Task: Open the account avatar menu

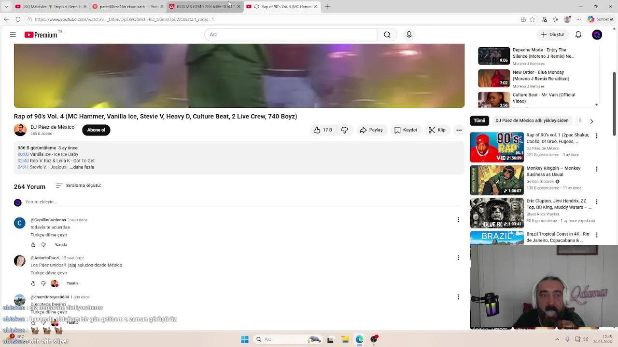Action: (597, 35)
